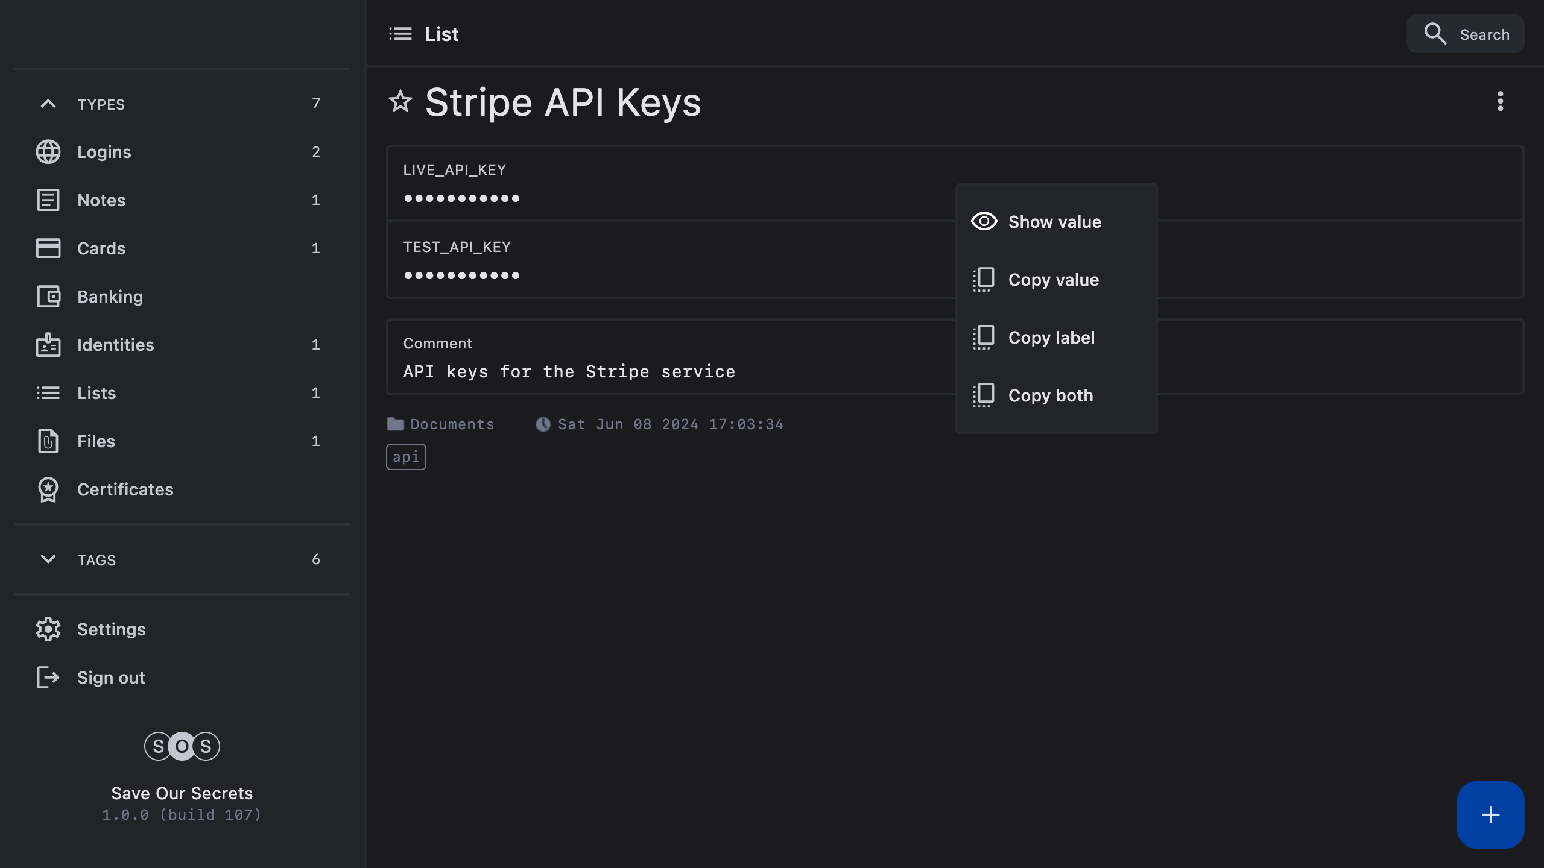Screen dimensions: 1544x868
Task: Select Copy label menu entry
Action: (1051, 338)
